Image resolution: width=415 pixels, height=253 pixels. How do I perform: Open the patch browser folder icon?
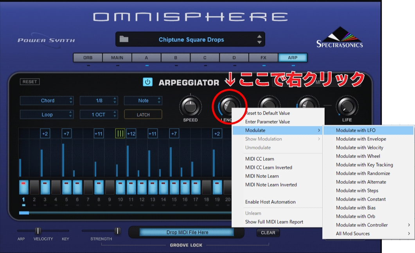[124, 39]
